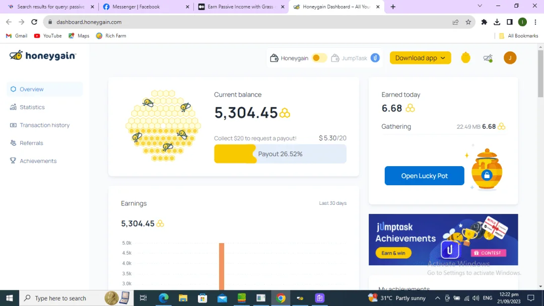This screenshot has height=306, width=544.
Task: Open File Explorer from the taskbar
Action: 183,298
